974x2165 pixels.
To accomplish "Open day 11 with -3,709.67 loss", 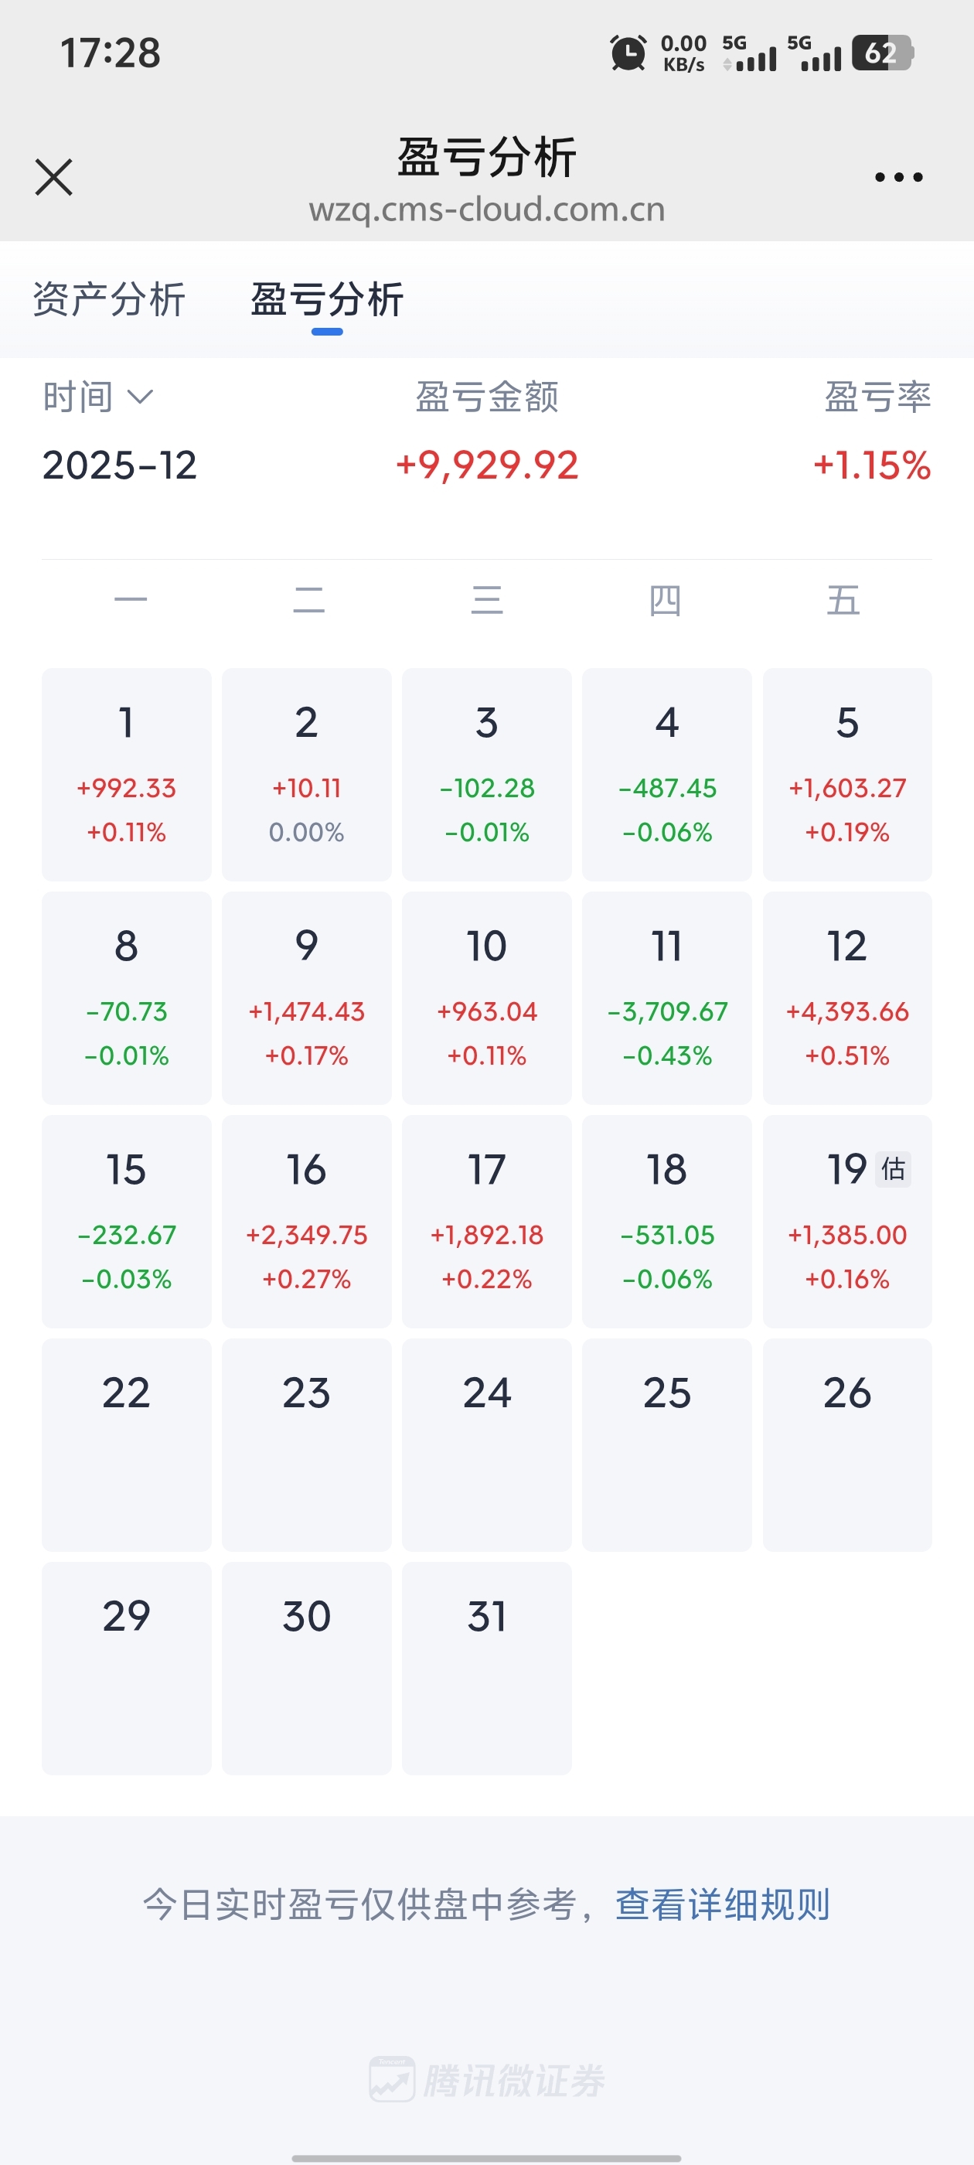I will 667,997.
